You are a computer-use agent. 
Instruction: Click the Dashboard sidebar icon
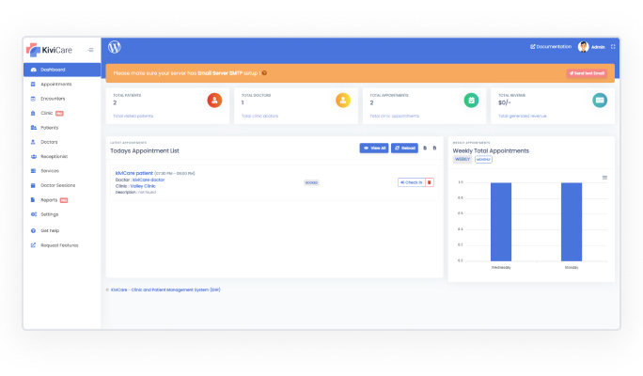(x=34, y=70)
